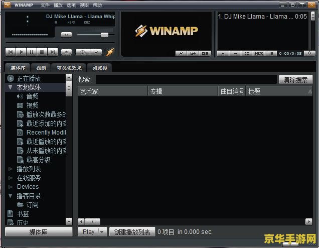319x248 pixels.
Task: Open 从未播放的内容 smart view
Action: [x=41, y=151]
